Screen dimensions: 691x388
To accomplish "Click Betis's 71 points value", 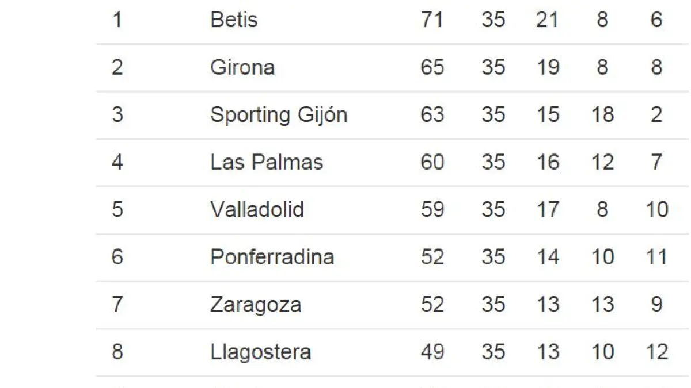I will [432, 20].
